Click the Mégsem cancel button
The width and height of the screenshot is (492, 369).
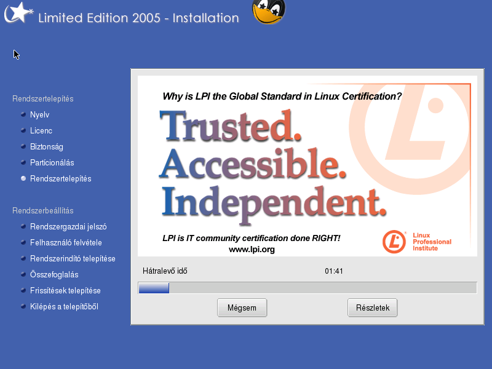[242, 307]
